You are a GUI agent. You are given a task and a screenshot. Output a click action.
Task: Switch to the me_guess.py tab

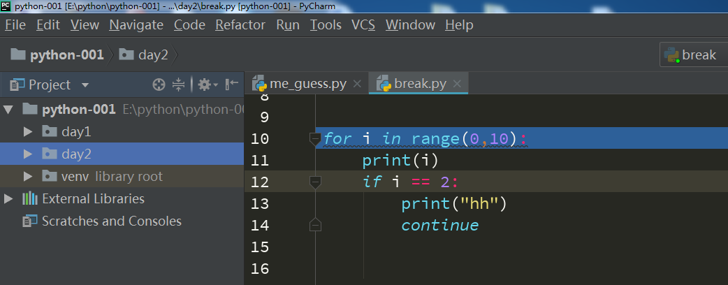click(x=307, y=85)
